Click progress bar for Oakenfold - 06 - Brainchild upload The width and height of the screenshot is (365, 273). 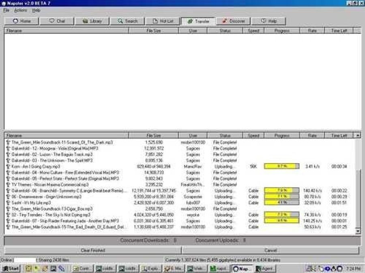[x=282, y=190]
